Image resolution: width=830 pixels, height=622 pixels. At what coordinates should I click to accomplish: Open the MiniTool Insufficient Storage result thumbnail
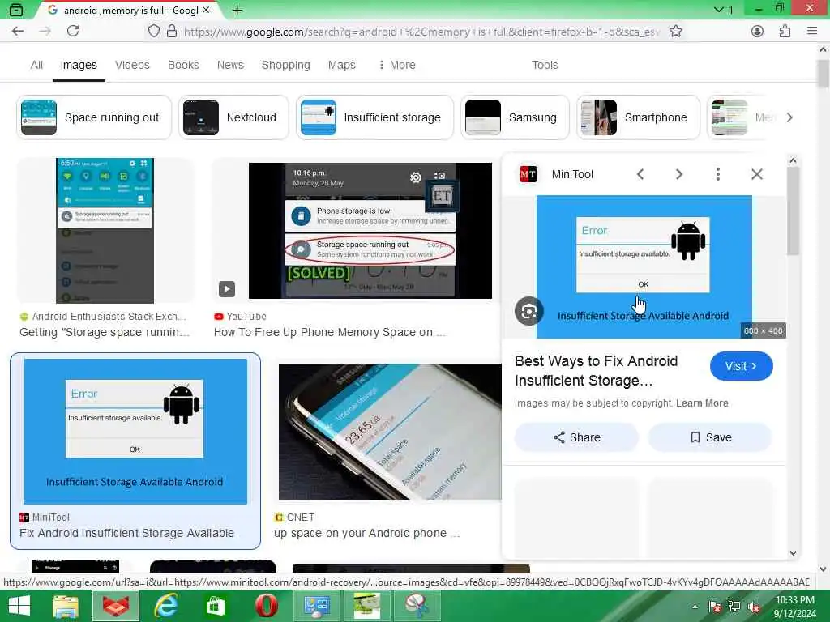click(x=135, y=431)
